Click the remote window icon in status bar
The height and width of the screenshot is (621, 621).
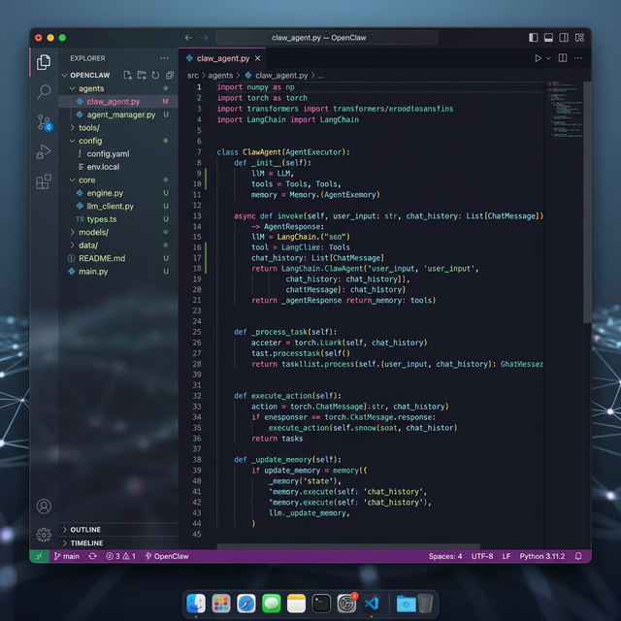39,556
